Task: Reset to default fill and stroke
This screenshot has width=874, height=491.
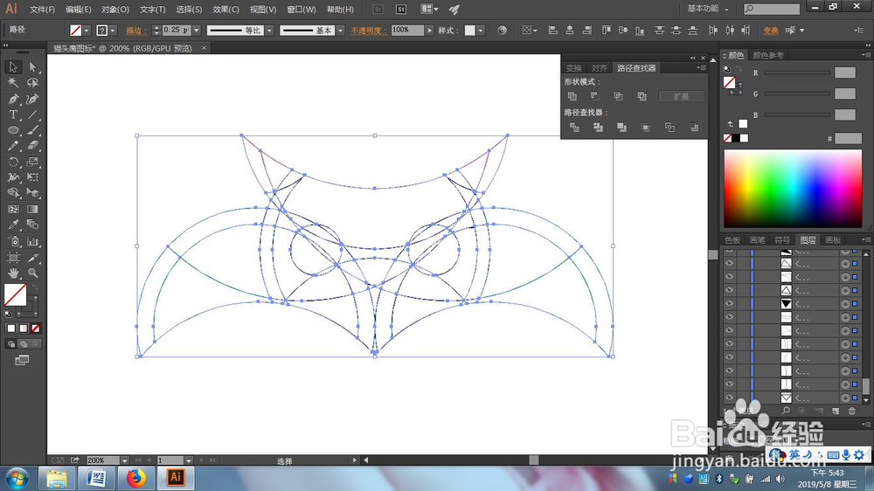Action: [8, 315]
